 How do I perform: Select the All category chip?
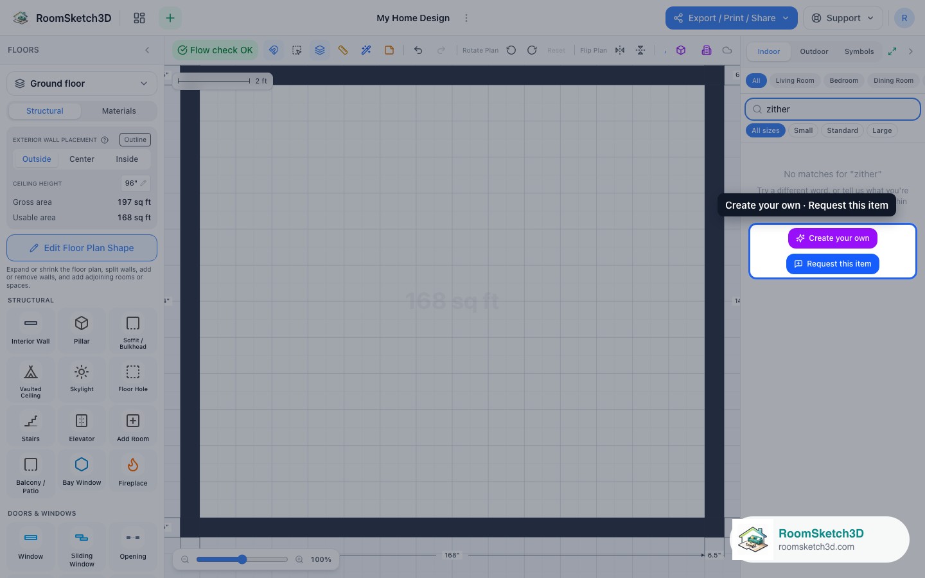[x=756, y=81]
